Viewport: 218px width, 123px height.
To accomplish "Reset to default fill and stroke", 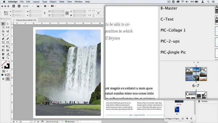I will pos(2,68).
